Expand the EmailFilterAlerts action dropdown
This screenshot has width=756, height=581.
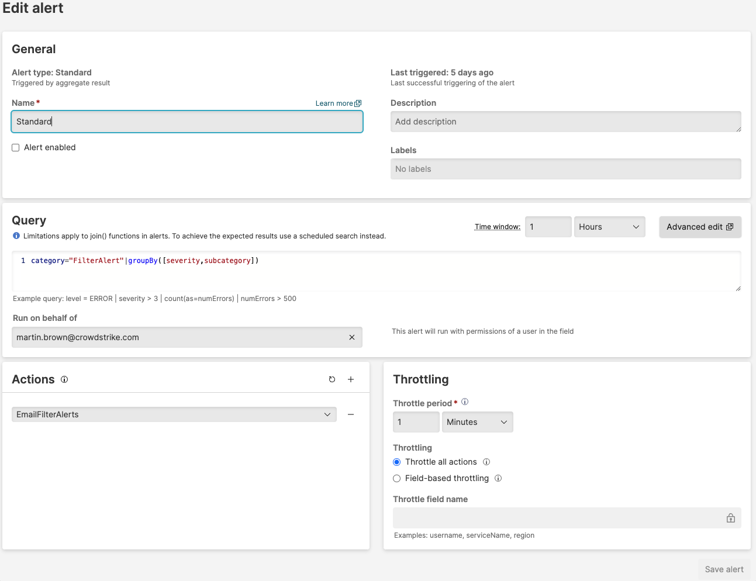[174, 414]
